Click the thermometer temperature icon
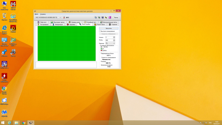Image resolution: width=222 pixels, height=125 pixels. [64, 17]
